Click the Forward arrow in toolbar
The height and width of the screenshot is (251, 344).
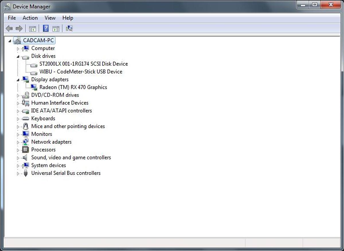pyautogui.click(x=19, y=28)
